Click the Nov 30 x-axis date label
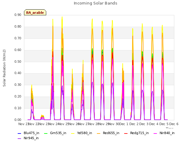 (114, 124)
